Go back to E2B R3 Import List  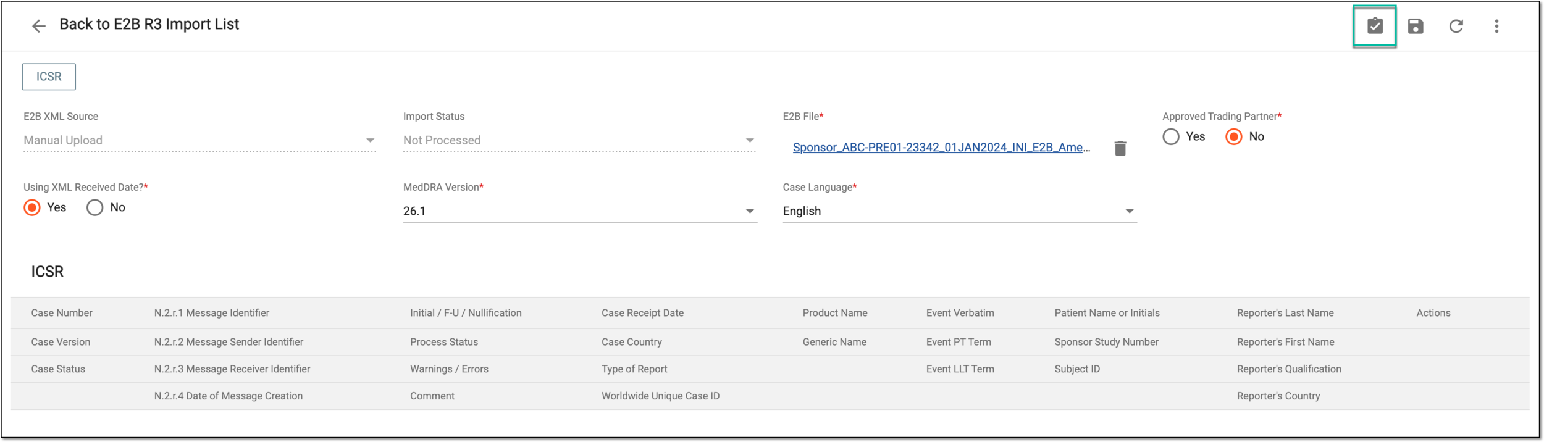pyautogui.click(x=149, y=24)
